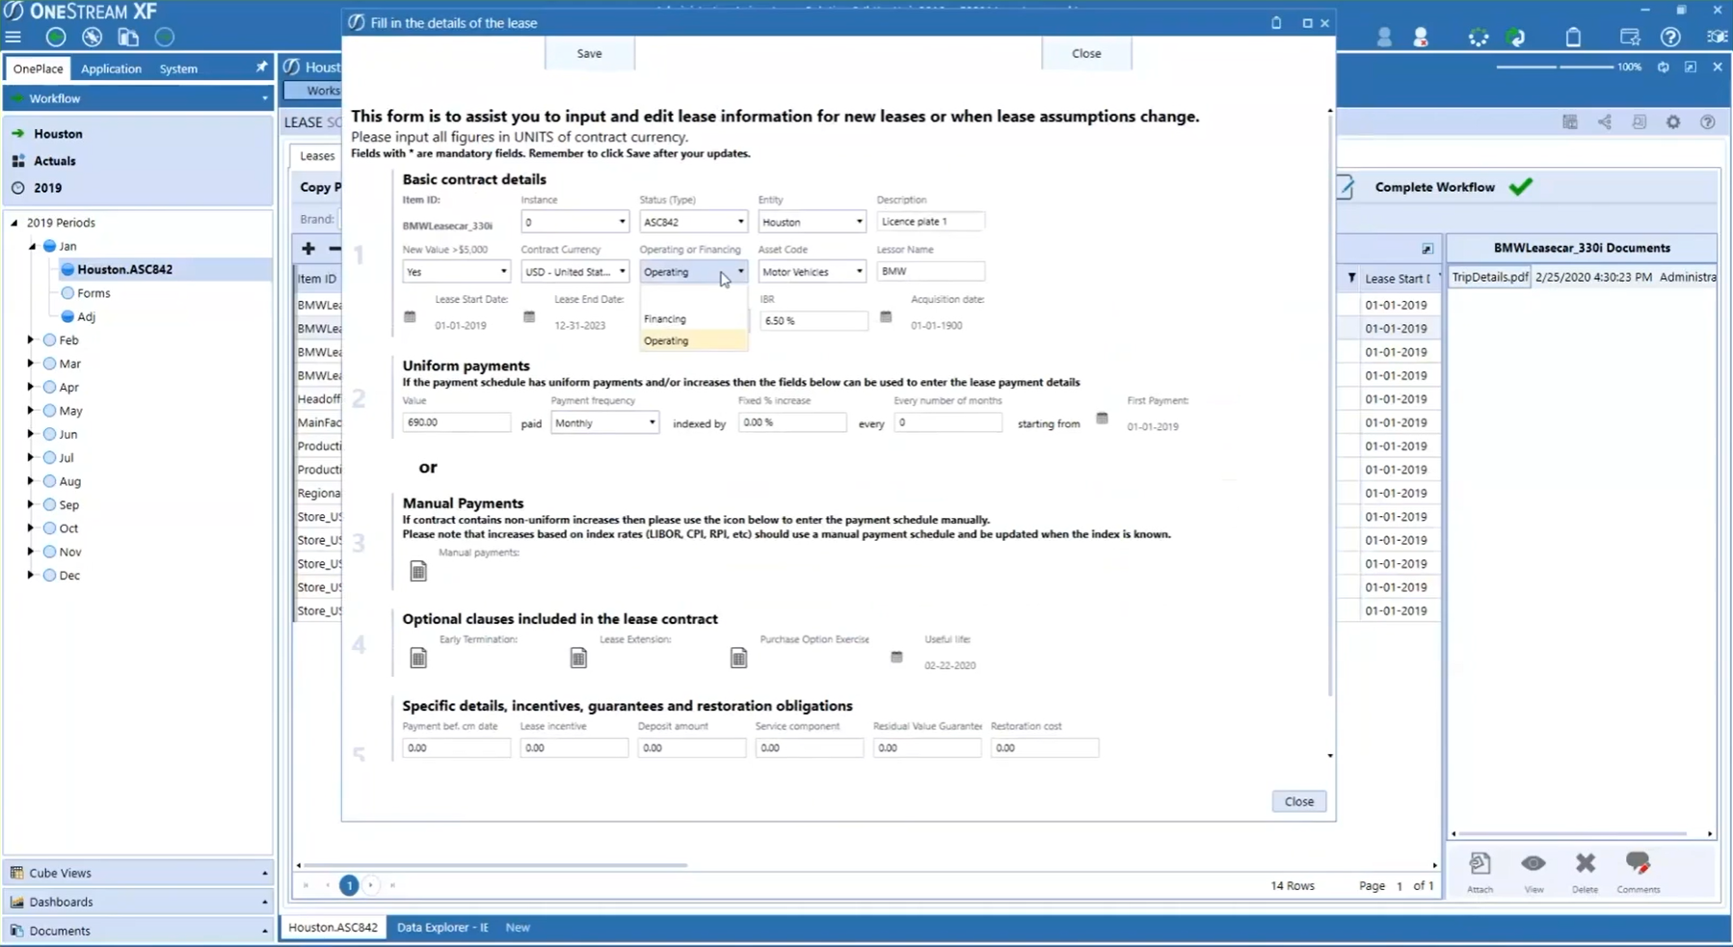The height and width of the screenshot is (947, 1733).
Task: Switch to the System tab
Action: coord(178,68)
